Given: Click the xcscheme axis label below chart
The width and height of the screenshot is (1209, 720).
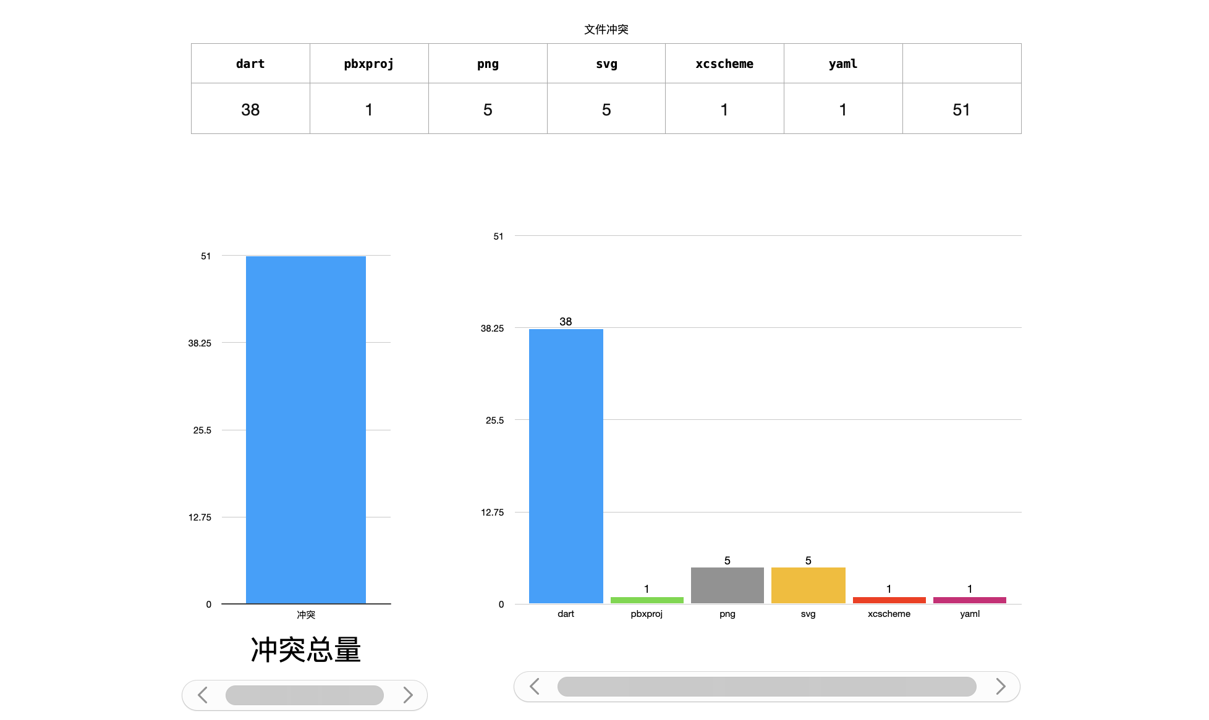Looking at the screenshot, I should click(889, 614).
